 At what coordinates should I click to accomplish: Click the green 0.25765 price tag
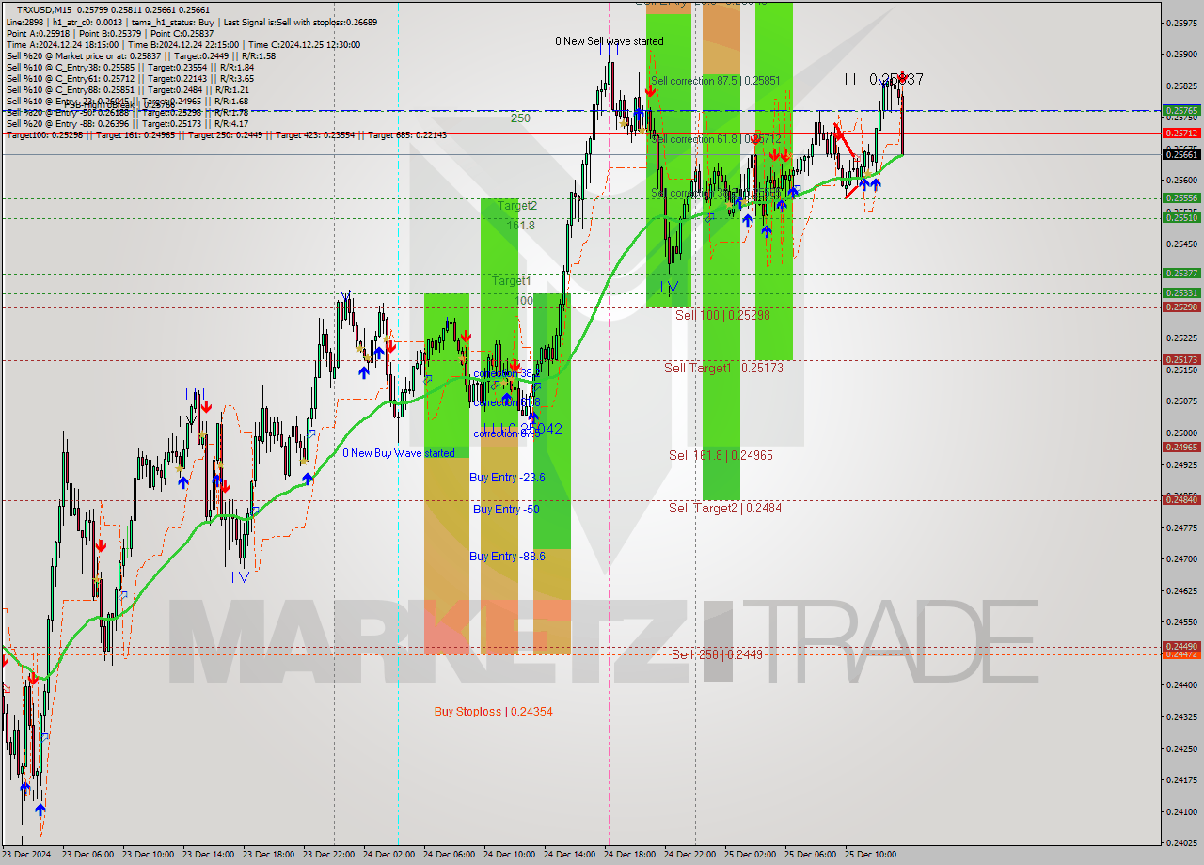pos(1181,110)
